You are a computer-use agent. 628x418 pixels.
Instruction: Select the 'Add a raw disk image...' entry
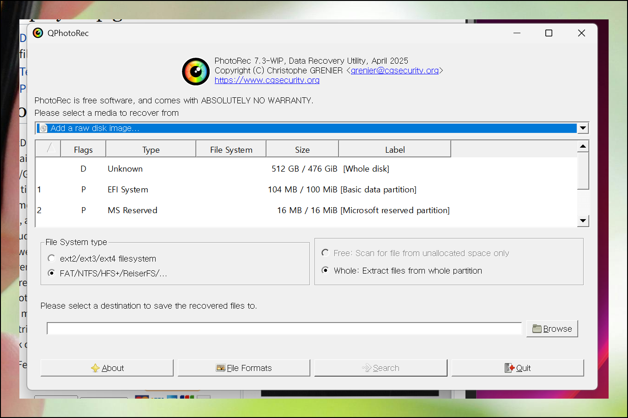(307, 128)
